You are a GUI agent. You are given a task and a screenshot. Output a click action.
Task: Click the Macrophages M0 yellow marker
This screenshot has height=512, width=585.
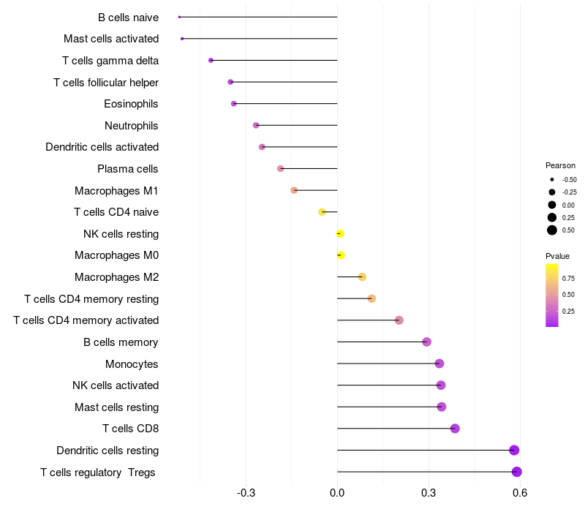pyautogui.click(x=341, y=255)
